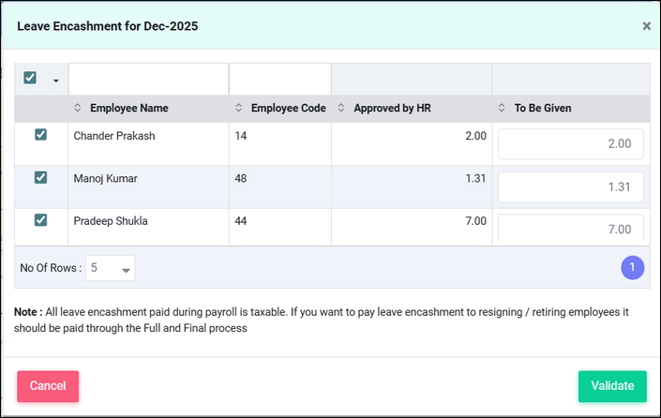
Task: Edit To Be Given for Chander Prakash
Action: click(570, 144)
